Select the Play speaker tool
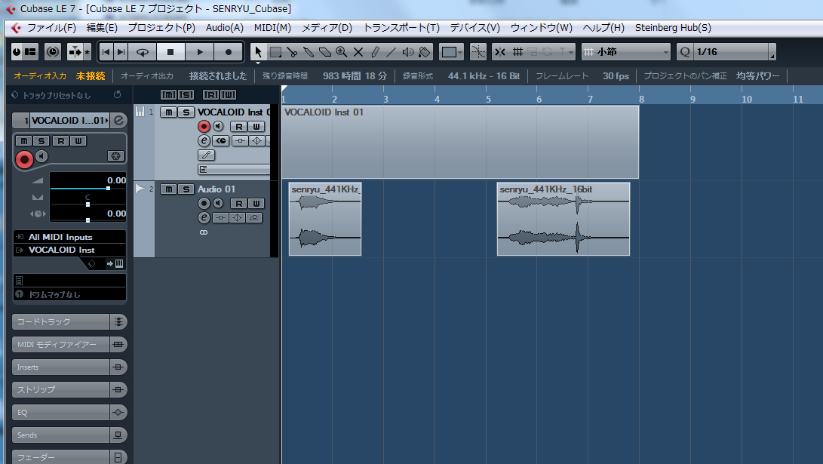823x464 pixels. [408, 52]
